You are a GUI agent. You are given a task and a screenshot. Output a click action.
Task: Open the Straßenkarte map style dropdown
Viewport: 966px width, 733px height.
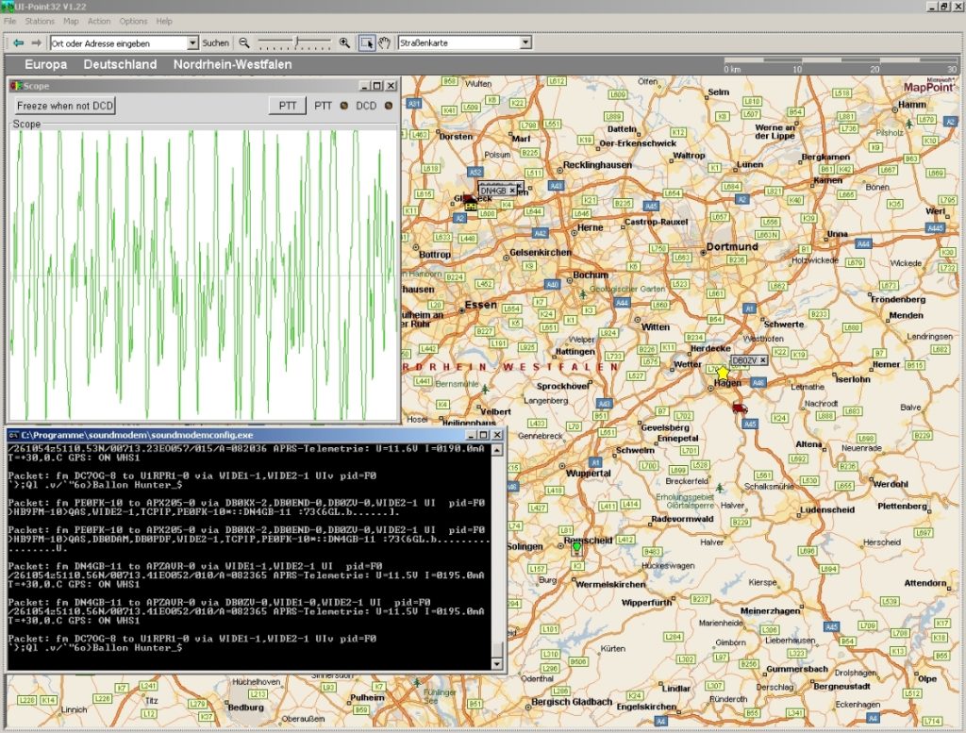525,42
